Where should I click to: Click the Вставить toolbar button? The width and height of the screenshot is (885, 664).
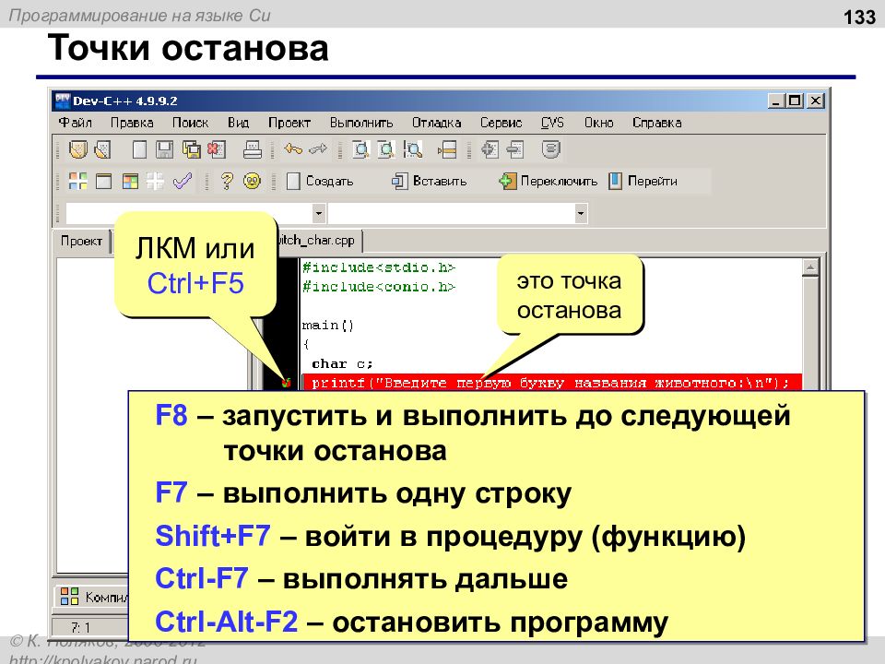click(x=430, y=182)
